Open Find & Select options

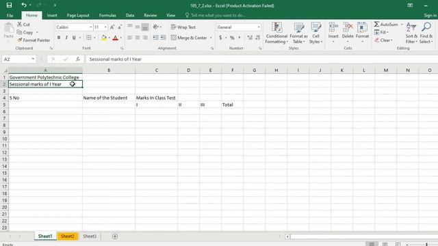coord(426,33)
